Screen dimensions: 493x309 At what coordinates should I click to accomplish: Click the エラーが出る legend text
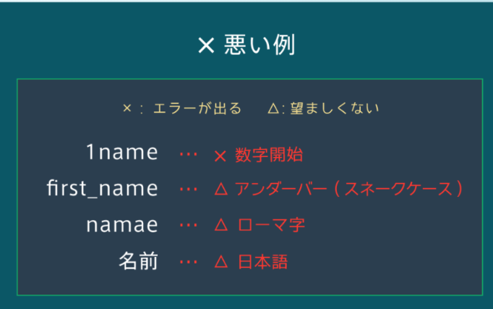point(197,109)
